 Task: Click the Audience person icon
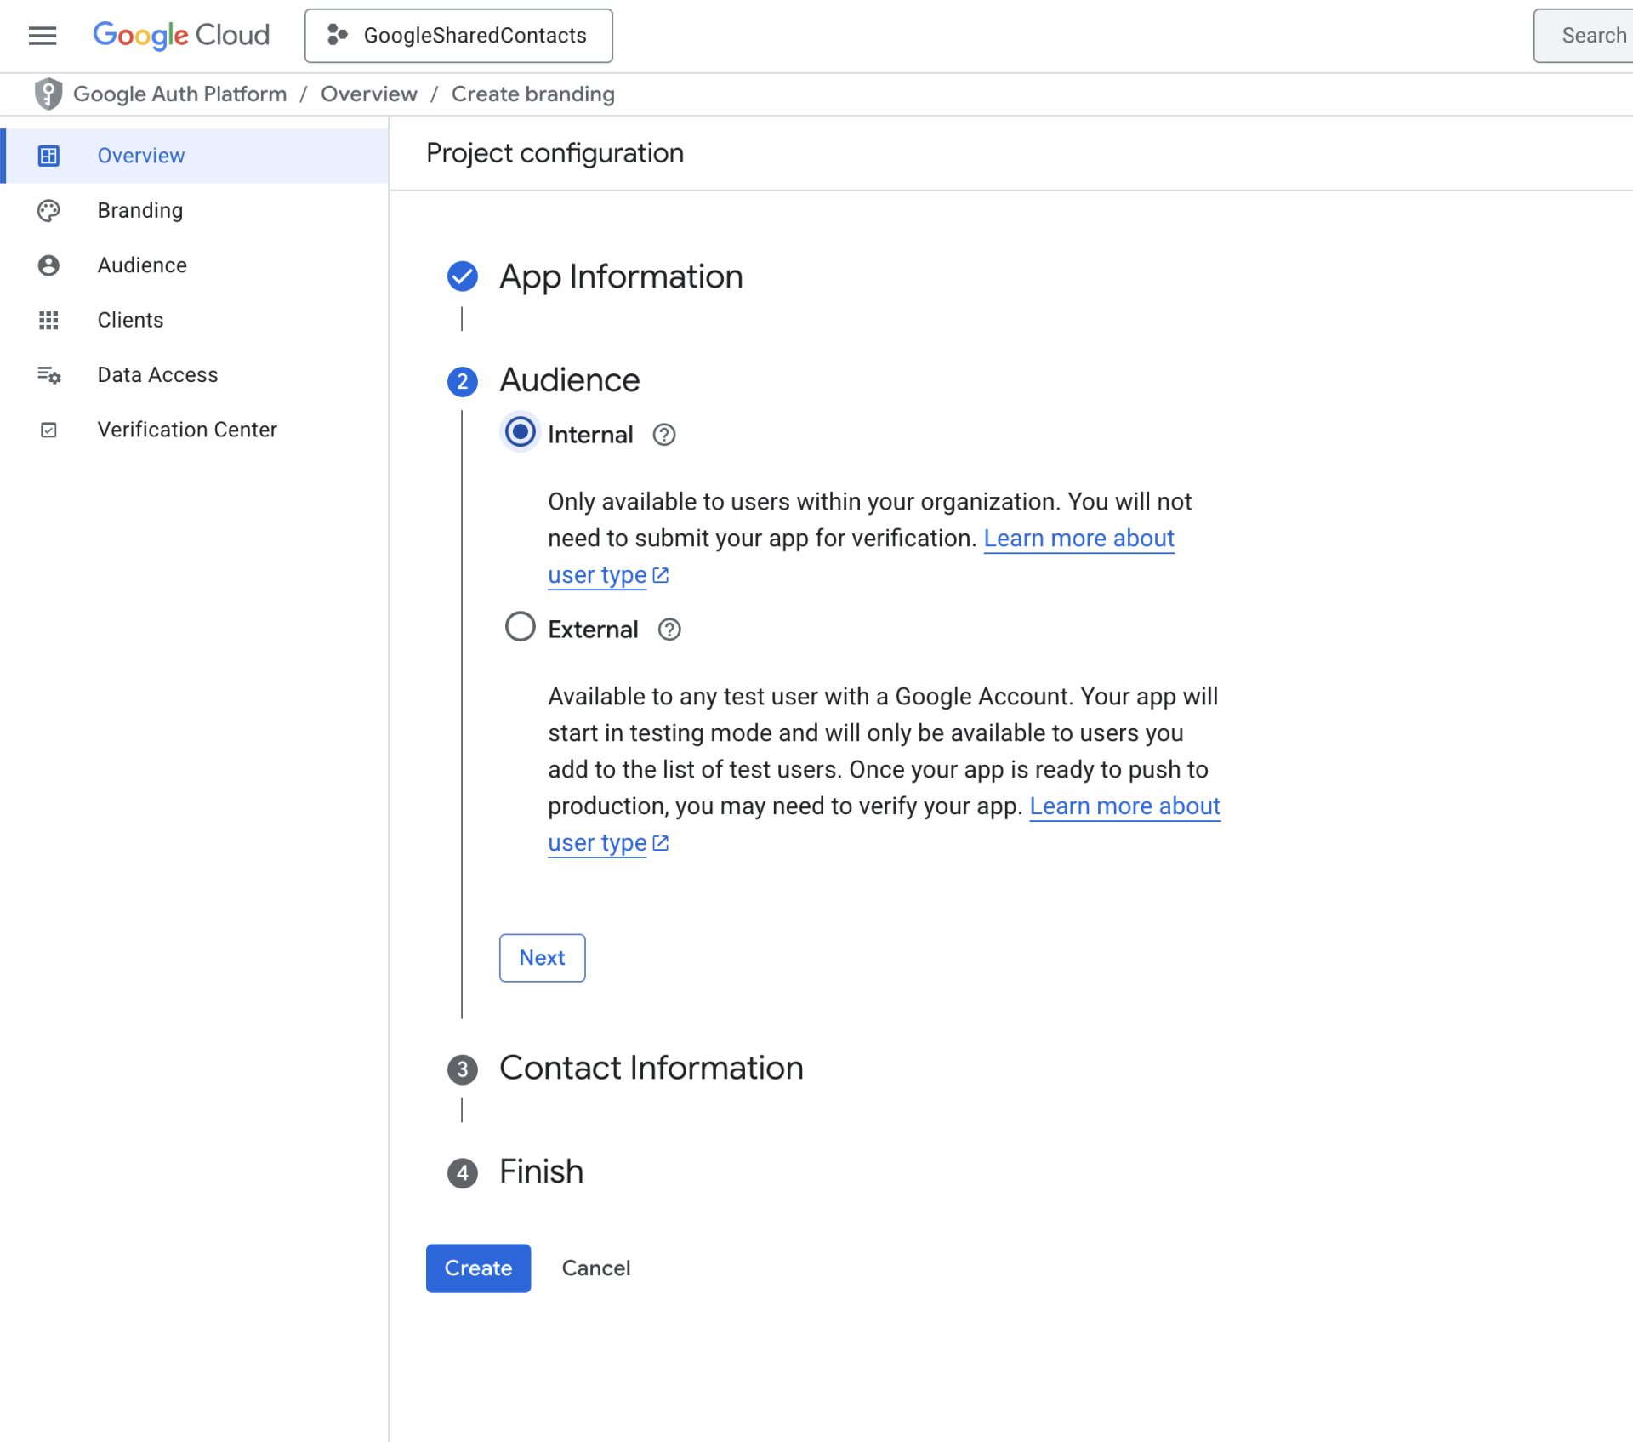click(x=48, y=265)
